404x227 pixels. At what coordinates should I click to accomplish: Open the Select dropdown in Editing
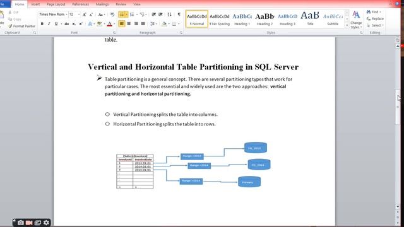[x=376, y=25]
